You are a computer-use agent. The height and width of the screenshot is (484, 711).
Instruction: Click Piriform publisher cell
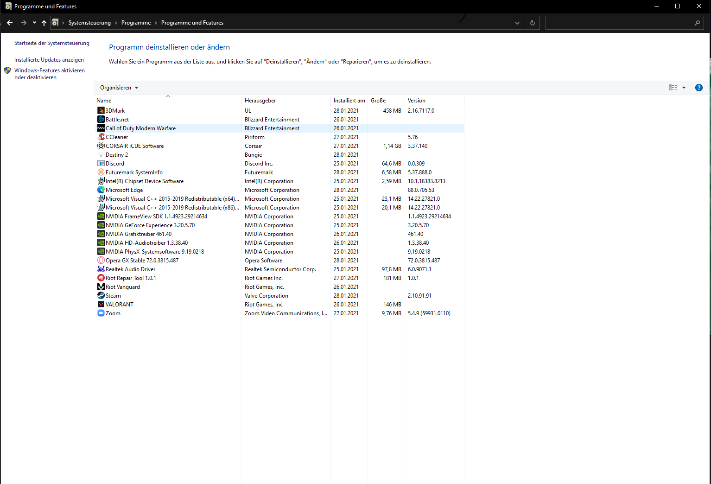[x=254, y=137]
